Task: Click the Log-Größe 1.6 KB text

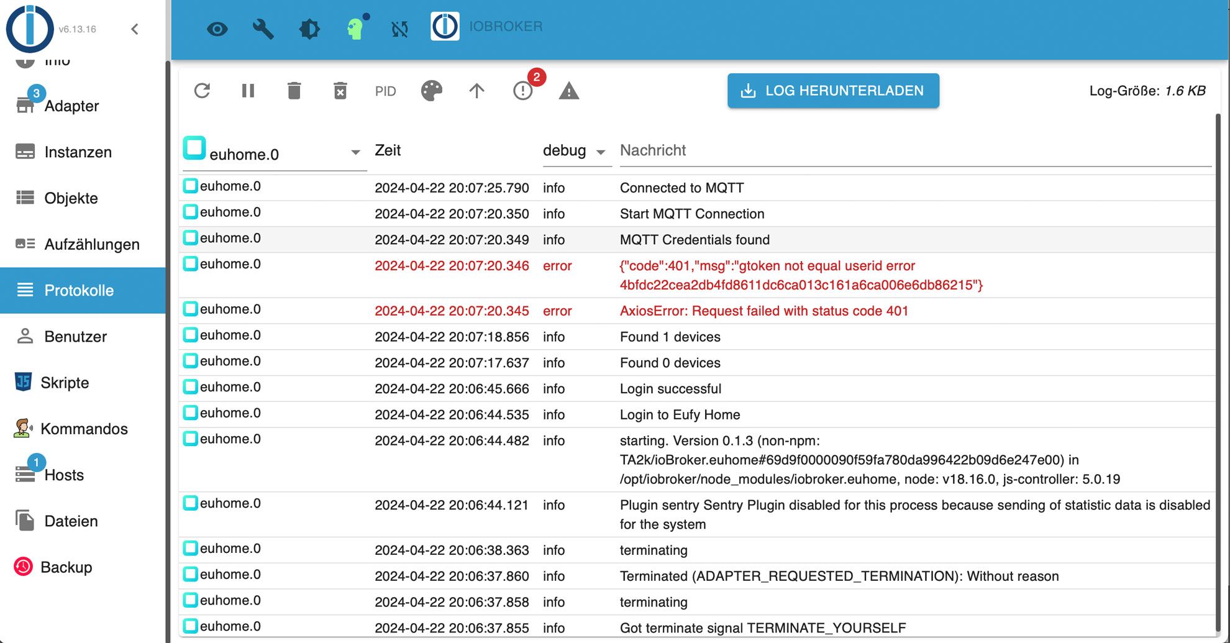Action: pyautogui.click(x=1147, y=91)
